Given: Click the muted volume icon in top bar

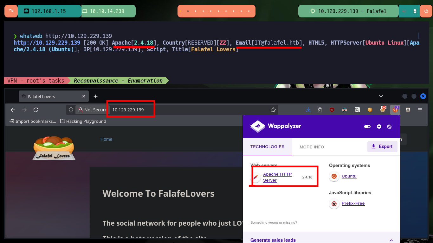Looking at the screenshot, I should pyautogui.click(x=404, y=11).
